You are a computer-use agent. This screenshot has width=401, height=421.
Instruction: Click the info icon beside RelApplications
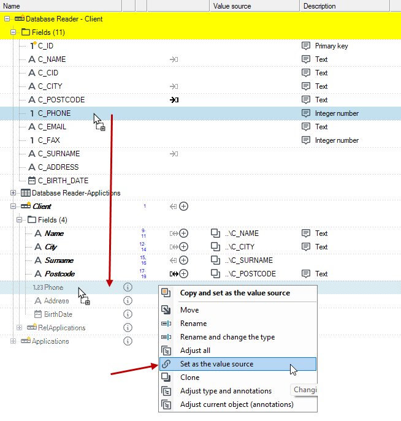[x=128, y=328]
